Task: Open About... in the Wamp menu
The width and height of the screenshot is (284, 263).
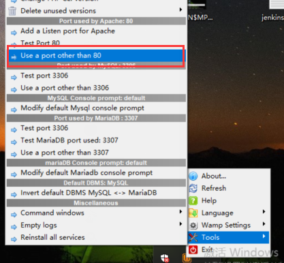Action: [229, 176]
